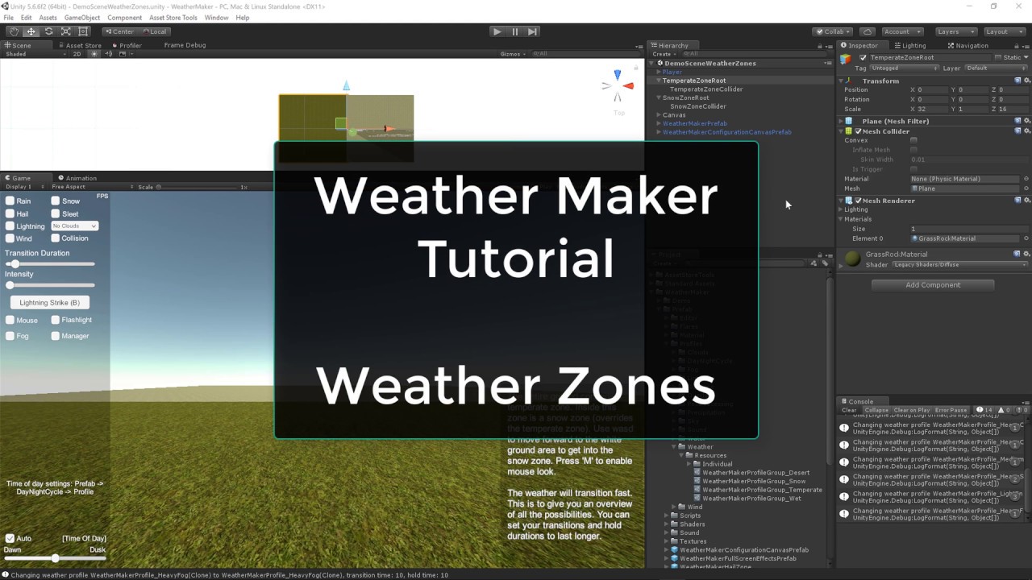The height and width of the screenshot is (580, 1032).
Task: Open the Layers dropdown
Action: point(955,31)
